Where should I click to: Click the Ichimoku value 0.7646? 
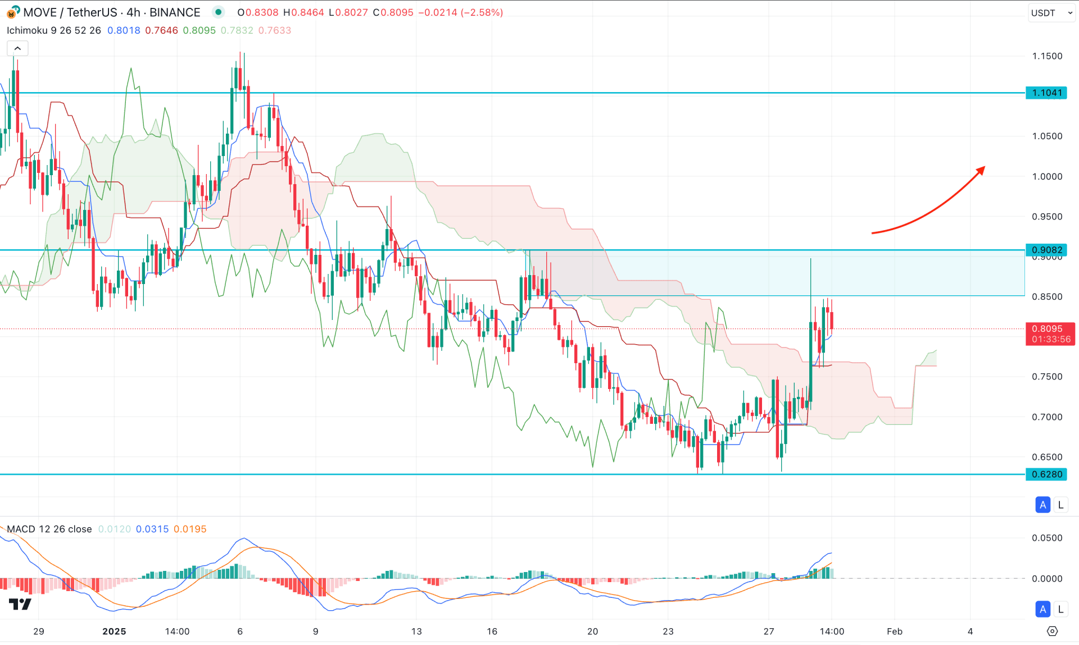(x=161, y=30)
